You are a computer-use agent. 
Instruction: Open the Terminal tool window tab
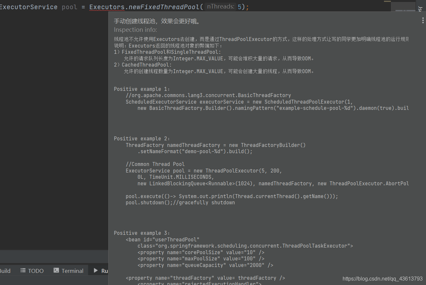pos(68,271)
